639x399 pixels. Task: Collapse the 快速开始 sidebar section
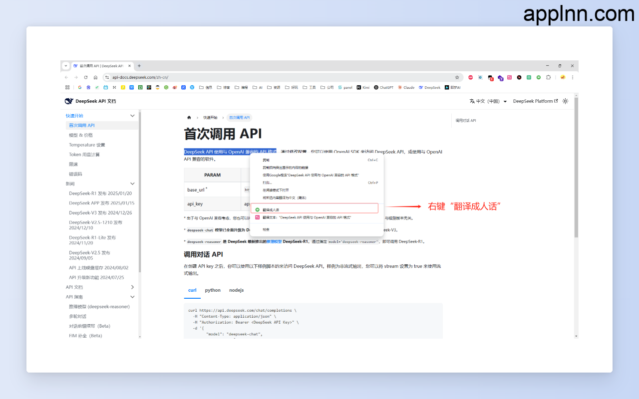(132, 116)
